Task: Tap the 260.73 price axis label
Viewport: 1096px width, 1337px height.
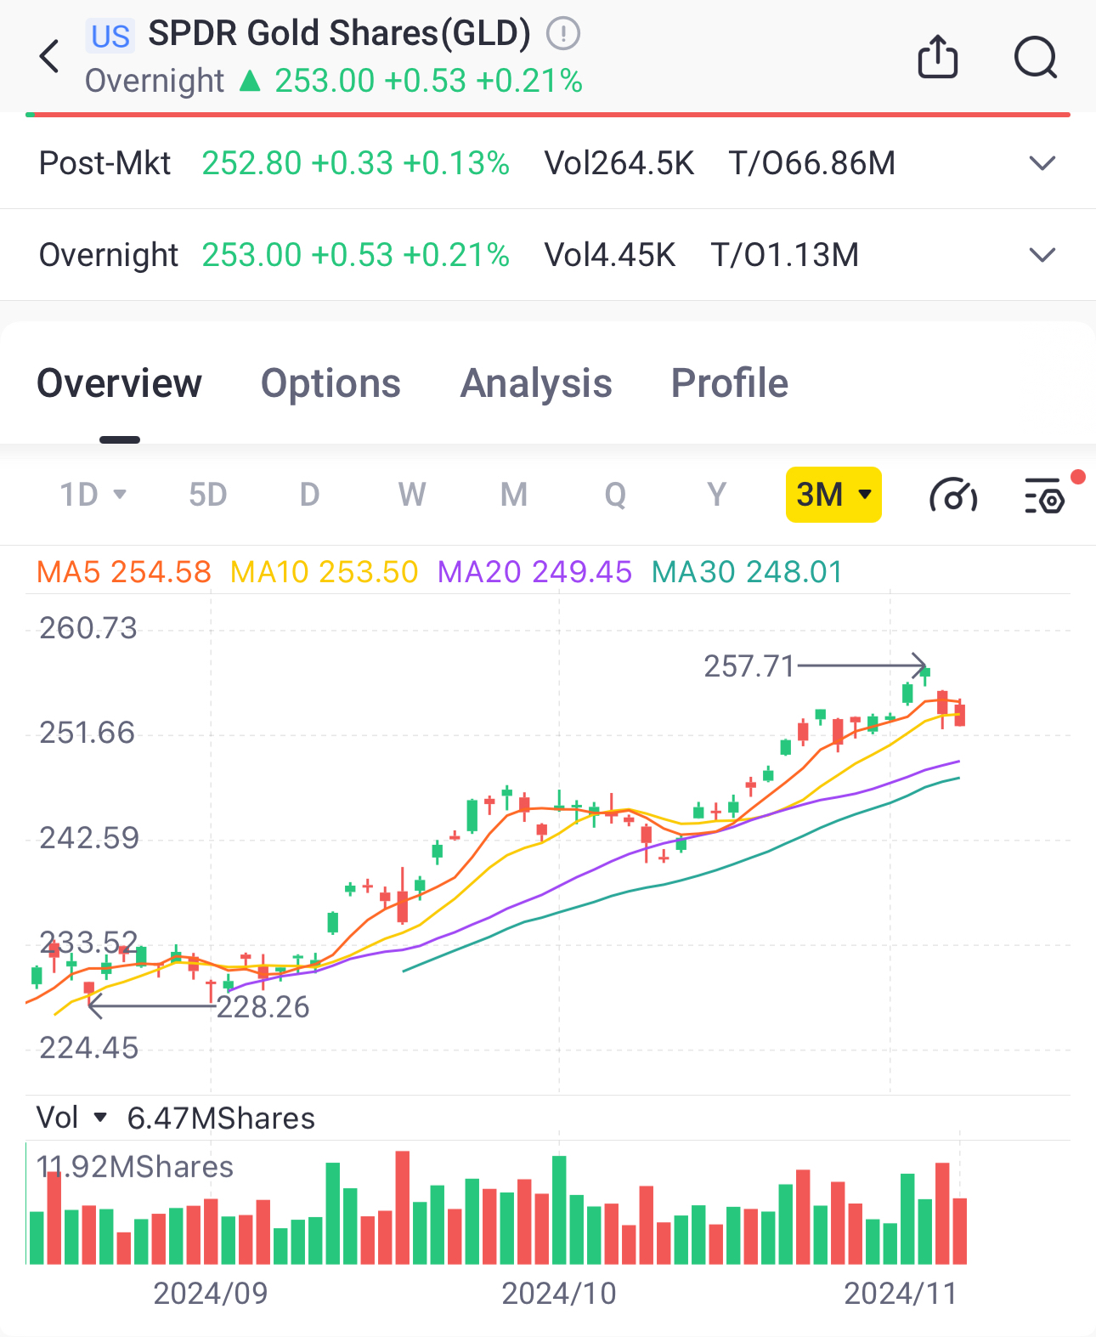Action: (x=88, y=628)
